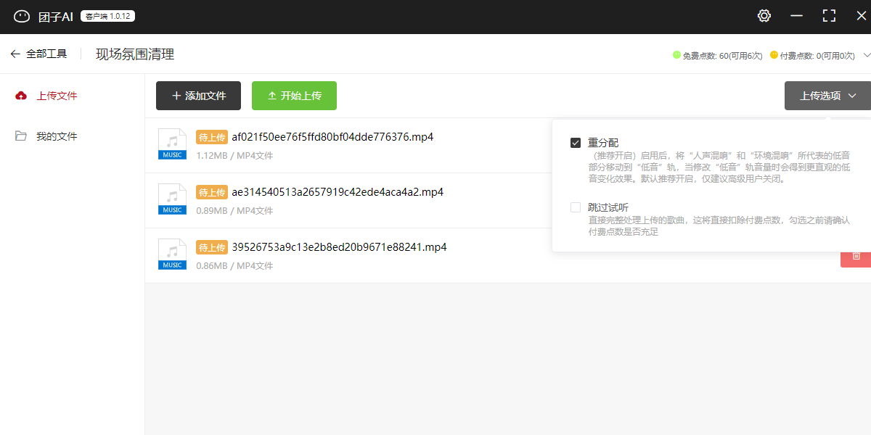Delete the third file with trash icon

coord(856,256)
